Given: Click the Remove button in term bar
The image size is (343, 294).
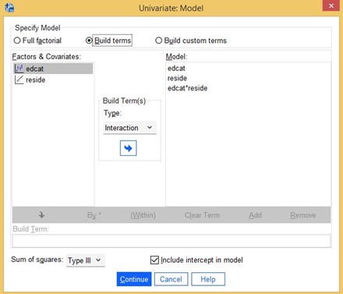Looking at the screenshot, I should 303,215.
